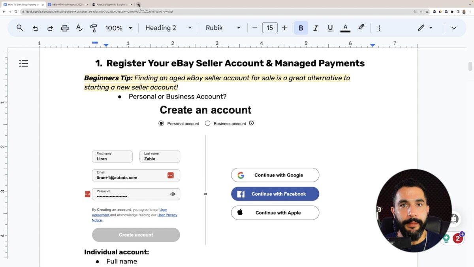Go forward in browser history

tap(9, 12)
